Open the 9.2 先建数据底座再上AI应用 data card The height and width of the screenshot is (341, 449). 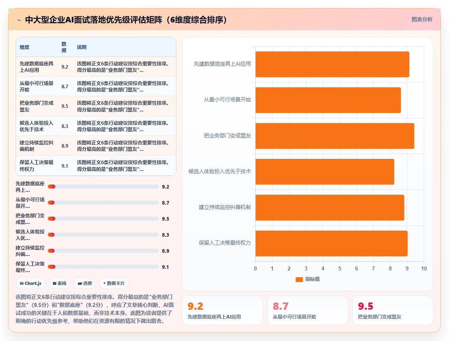click(222, 310)
